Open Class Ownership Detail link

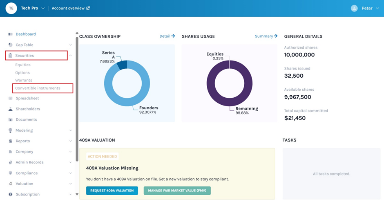coord(167,36)
